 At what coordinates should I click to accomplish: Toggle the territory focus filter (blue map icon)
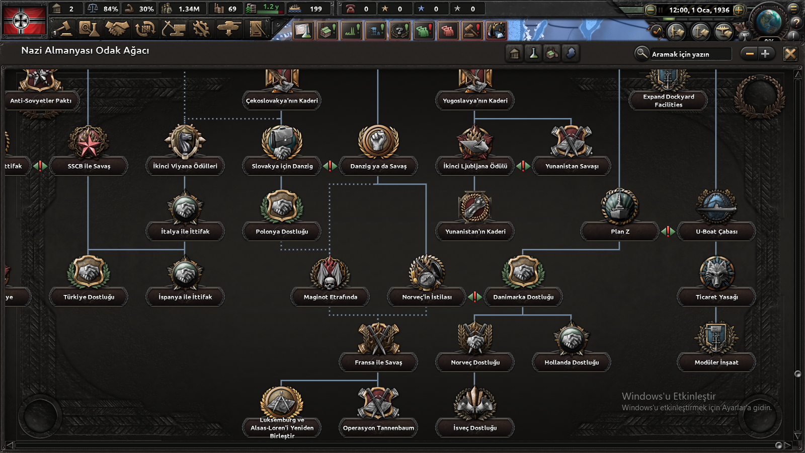571,53
